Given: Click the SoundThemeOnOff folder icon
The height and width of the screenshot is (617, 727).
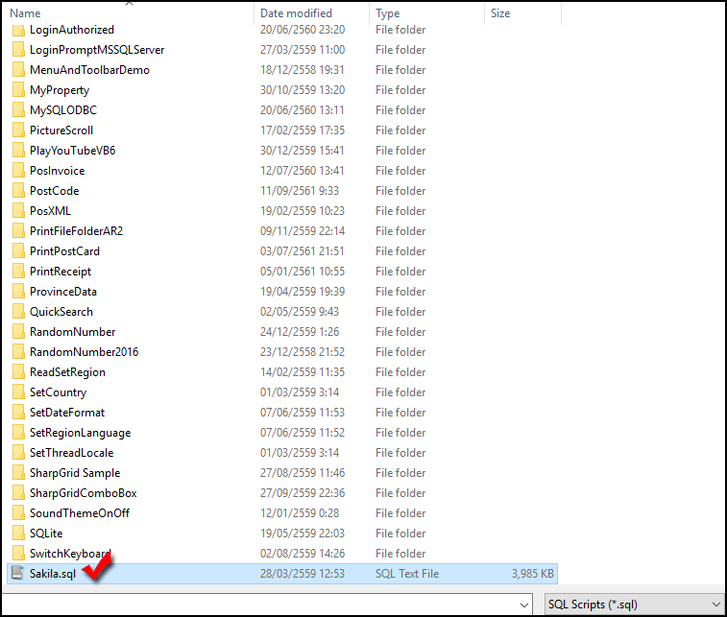Looking at the screenshot, I should coord(18,513).
